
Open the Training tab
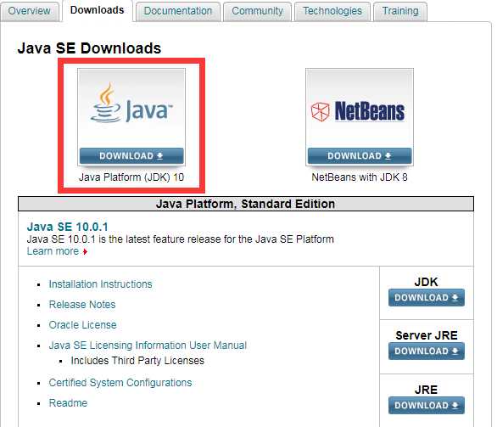pos(400,11)
